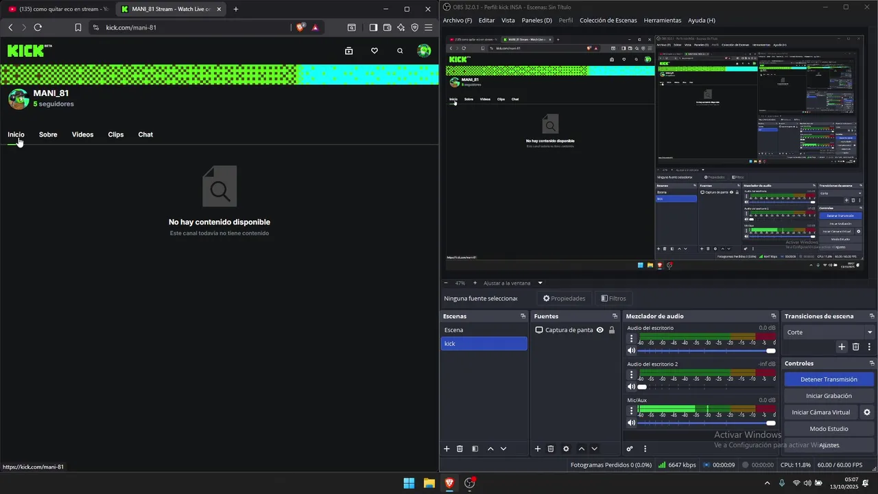Mute the Mic/Aux speaker
Viewport: 878px width, 494px height.
click(632, 423)
